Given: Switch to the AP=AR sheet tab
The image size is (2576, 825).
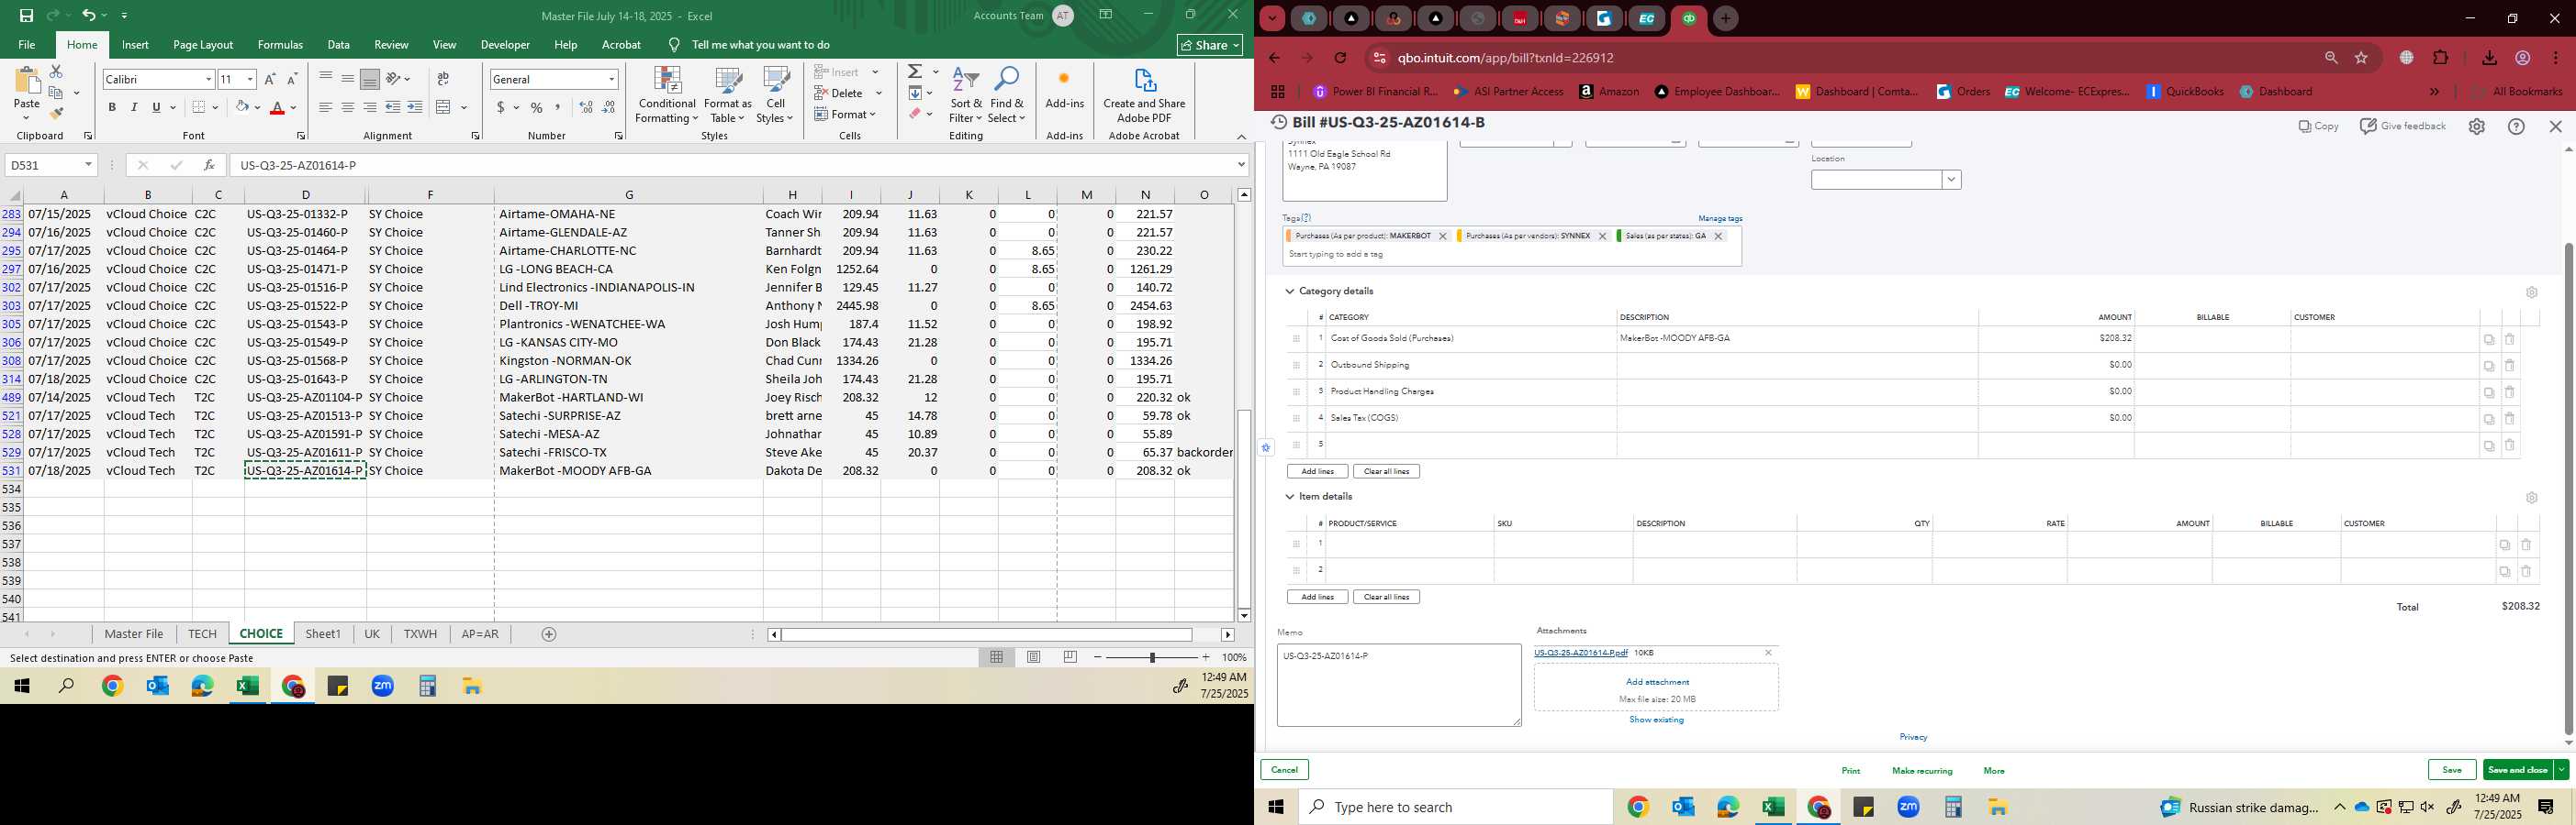Looking at the screenshot, I should tap(480, 634).
